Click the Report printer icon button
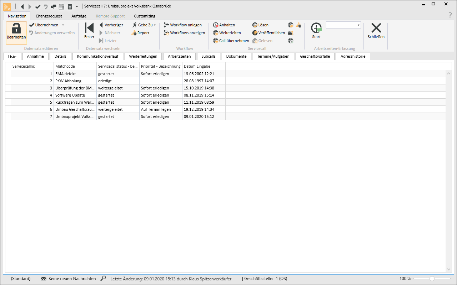The height and width of the screenshot is (285, 457). [140, 33]
